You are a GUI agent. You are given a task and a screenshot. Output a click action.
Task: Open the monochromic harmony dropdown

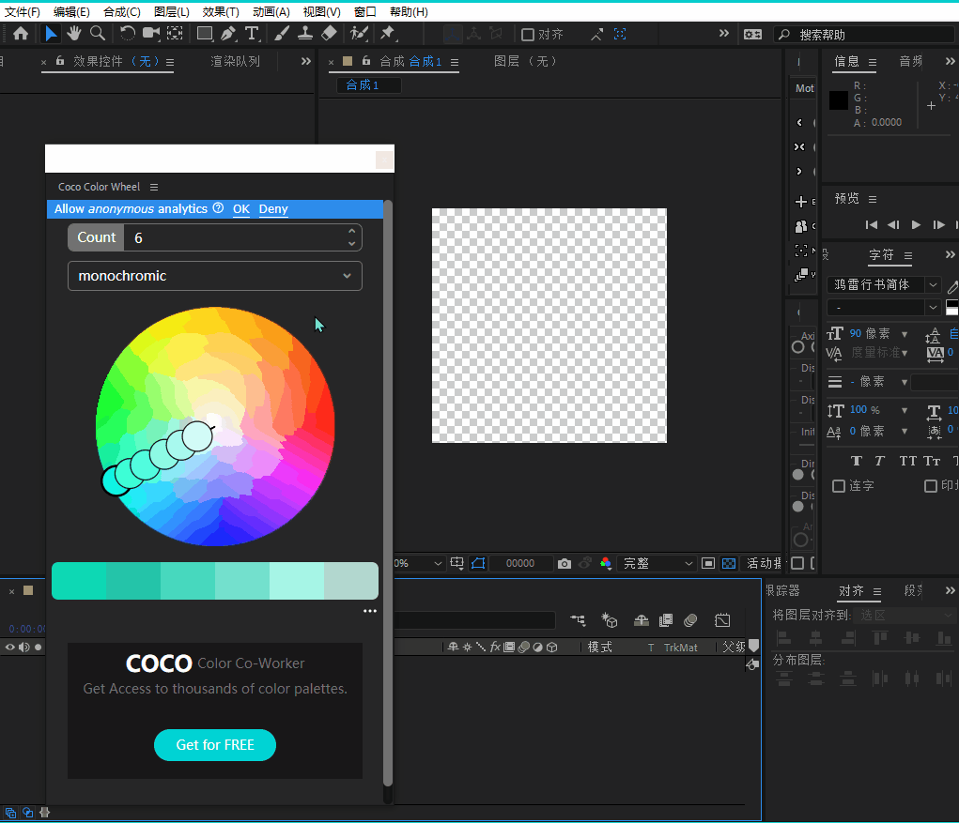pos(215,276)
